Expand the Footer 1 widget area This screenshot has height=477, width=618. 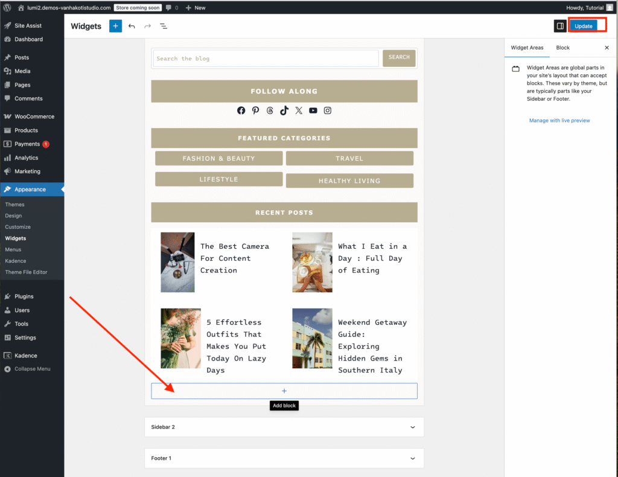[x=413, y=458]
